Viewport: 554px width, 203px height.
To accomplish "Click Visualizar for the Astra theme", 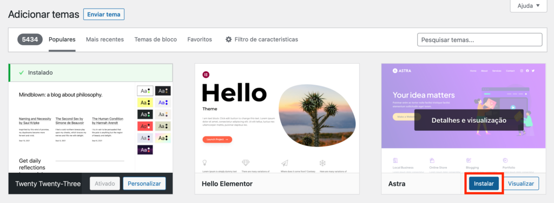I will [521, 184].
